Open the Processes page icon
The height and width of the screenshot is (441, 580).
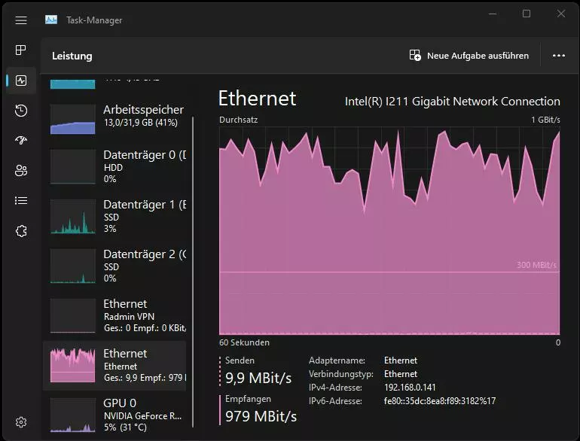21,50
